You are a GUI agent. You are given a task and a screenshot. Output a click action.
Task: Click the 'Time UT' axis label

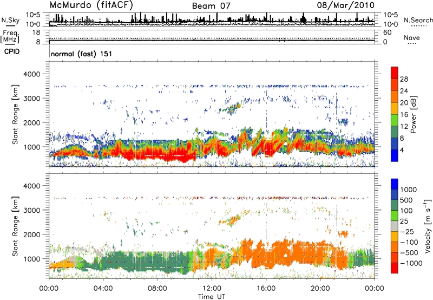tap(212, 296)
